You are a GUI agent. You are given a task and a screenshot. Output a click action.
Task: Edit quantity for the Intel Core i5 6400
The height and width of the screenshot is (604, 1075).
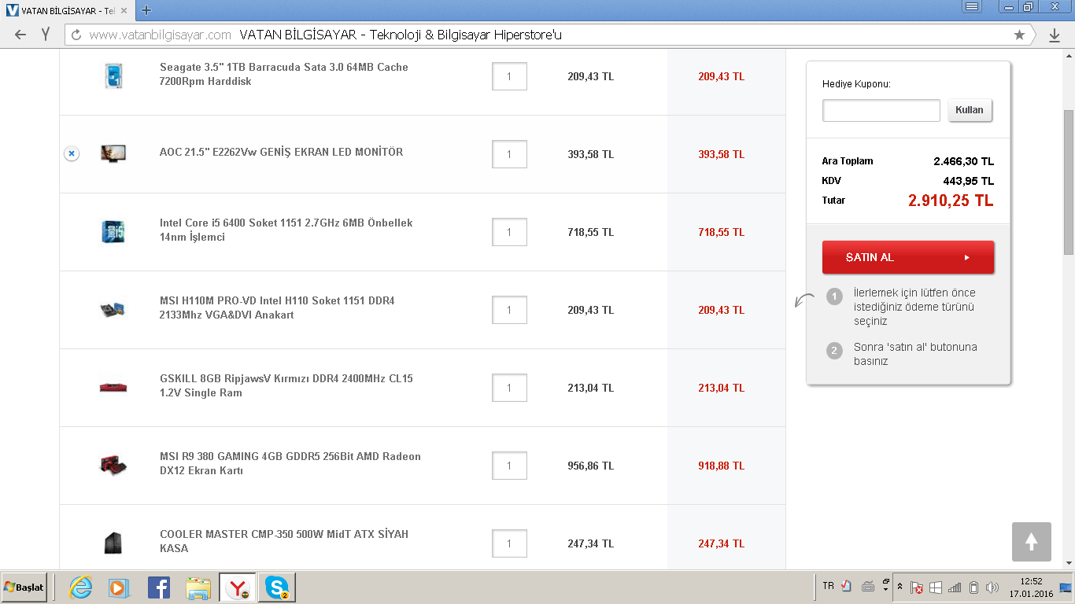pos(509,232)
